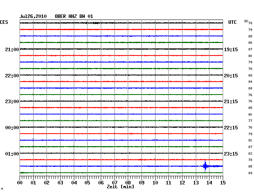Image resolution: width=254 pixels, height=193 pixels.
Task: Click the 06 minute tick label
Action: point(101,182)
